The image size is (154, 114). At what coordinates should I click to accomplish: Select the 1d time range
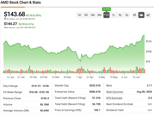(79, 15)
